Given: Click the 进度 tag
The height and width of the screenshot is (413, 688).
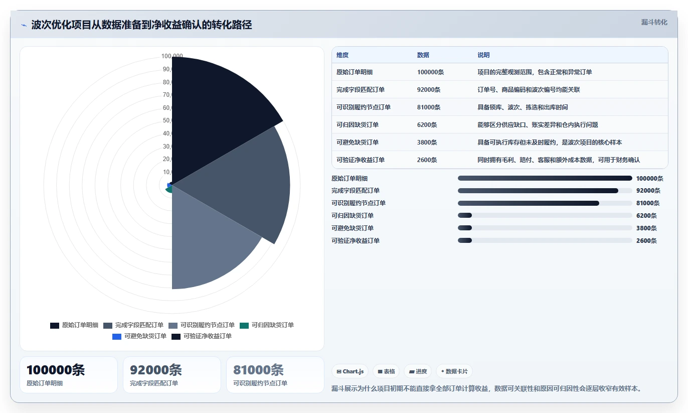Looking at the screenshot, I should coord(418,371).
